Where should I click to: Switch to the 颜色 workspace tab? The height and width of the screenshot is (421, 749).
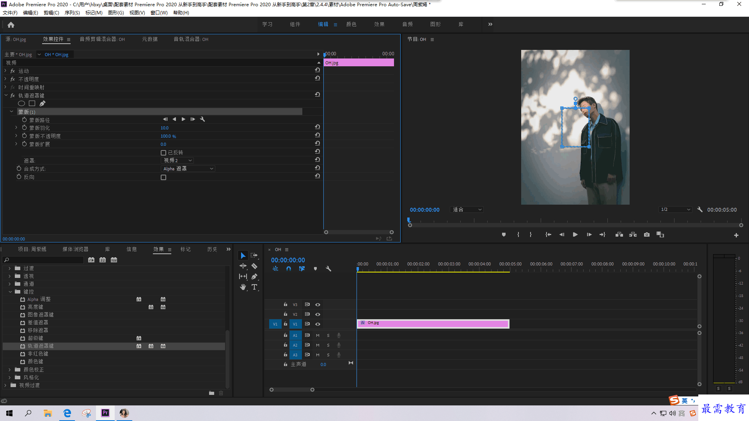[351, 24]
